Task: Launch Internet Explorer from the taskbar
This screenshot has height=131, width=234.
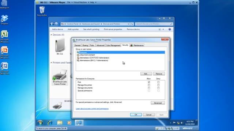Action: pos(50,123)
